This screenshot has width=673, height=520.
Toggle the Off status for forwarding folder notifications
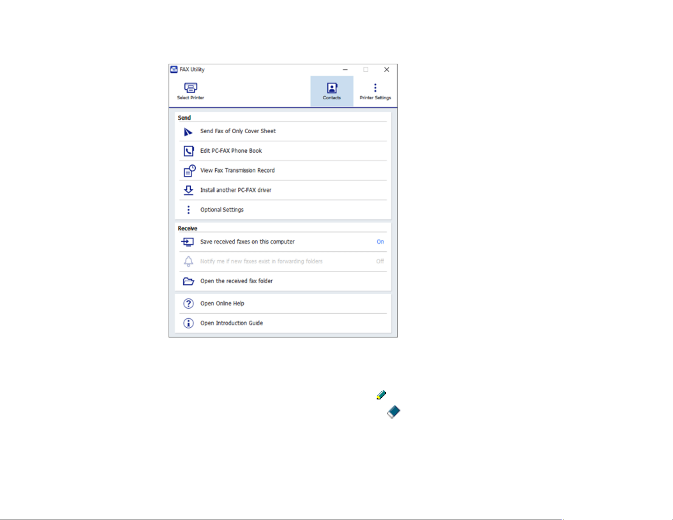pyautogui.click(x=380, y=261)
